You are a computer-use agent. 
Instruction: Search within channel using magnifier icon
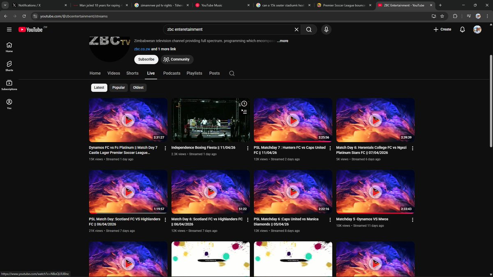pyautogui.click(x=232, y=73)
